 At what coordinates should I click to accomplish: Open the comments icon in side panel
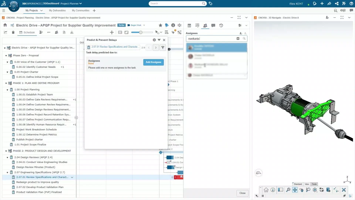click(x=213, y=26)
